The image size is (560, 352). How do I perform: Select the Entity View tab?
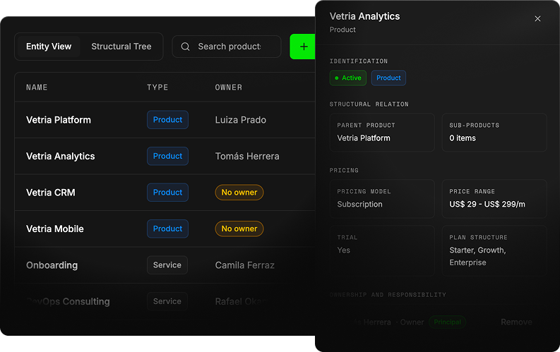(49, 47)
